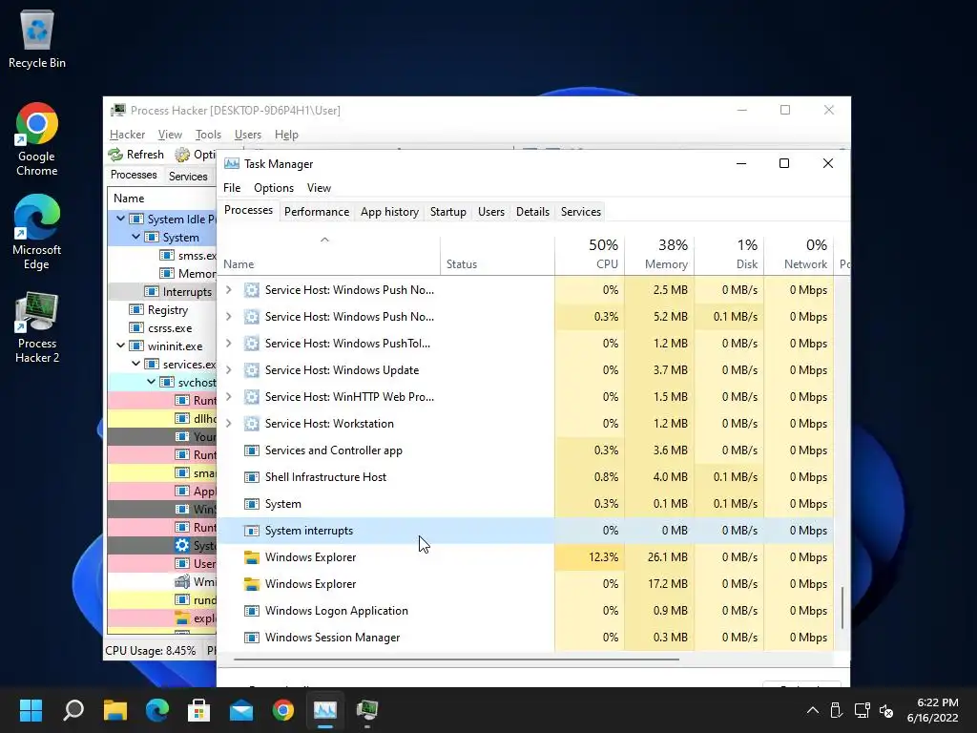Collapse System Idle Process tree in Process Hacker

[121, 219]
